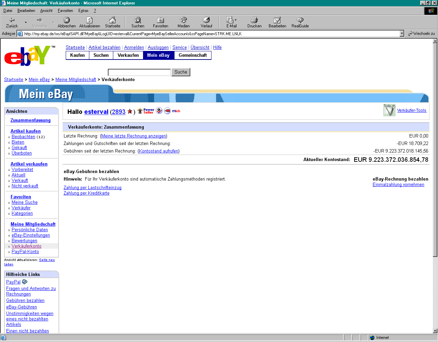The height and width of the screenshot is (342, 438).
Task: Open the Vorwärts history dropdown arrow
Action: pyautogui.click(x=53, y=23)
